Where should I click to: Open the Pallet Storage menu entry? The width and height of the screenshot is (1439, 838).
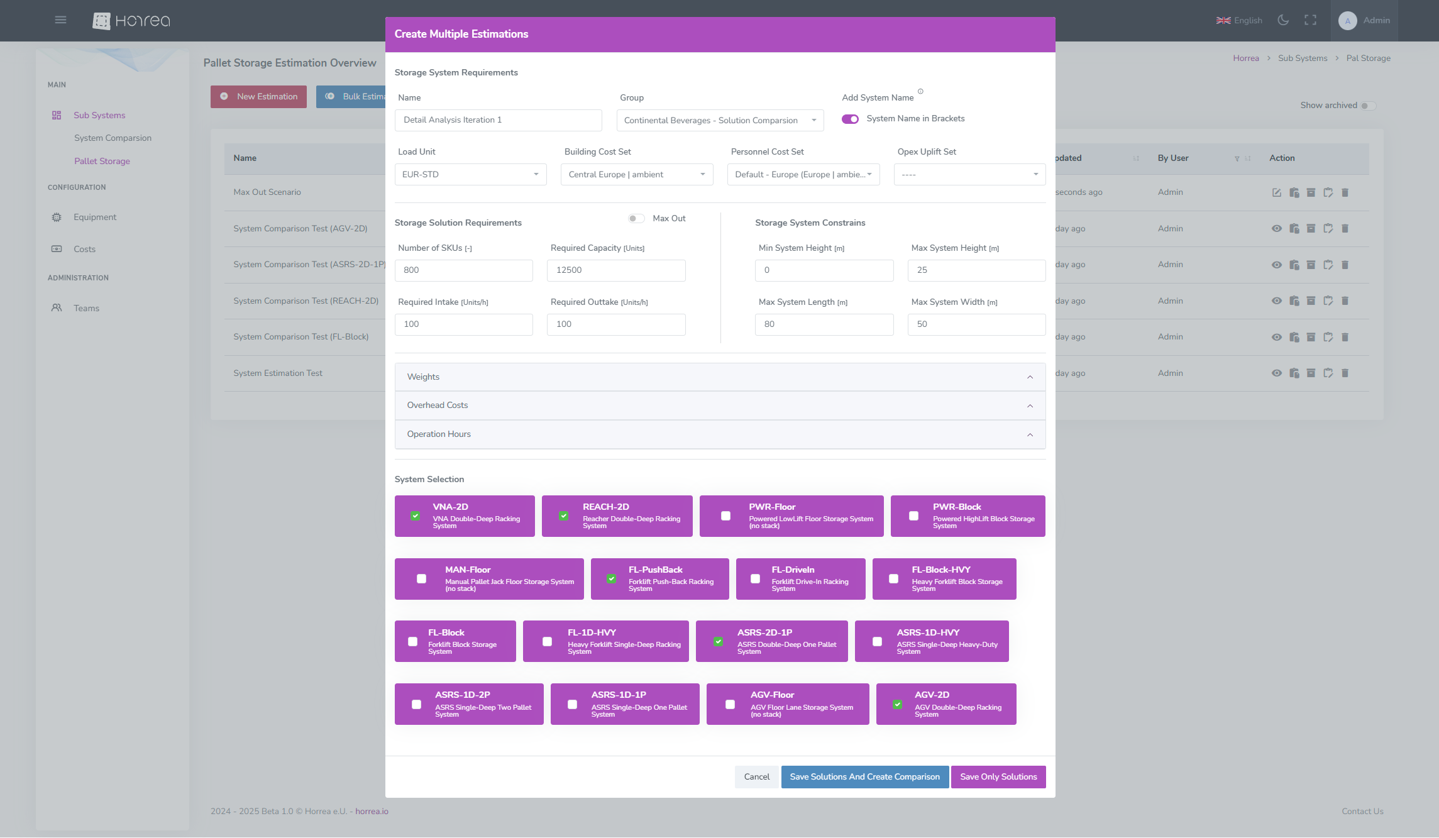(102, 161)
